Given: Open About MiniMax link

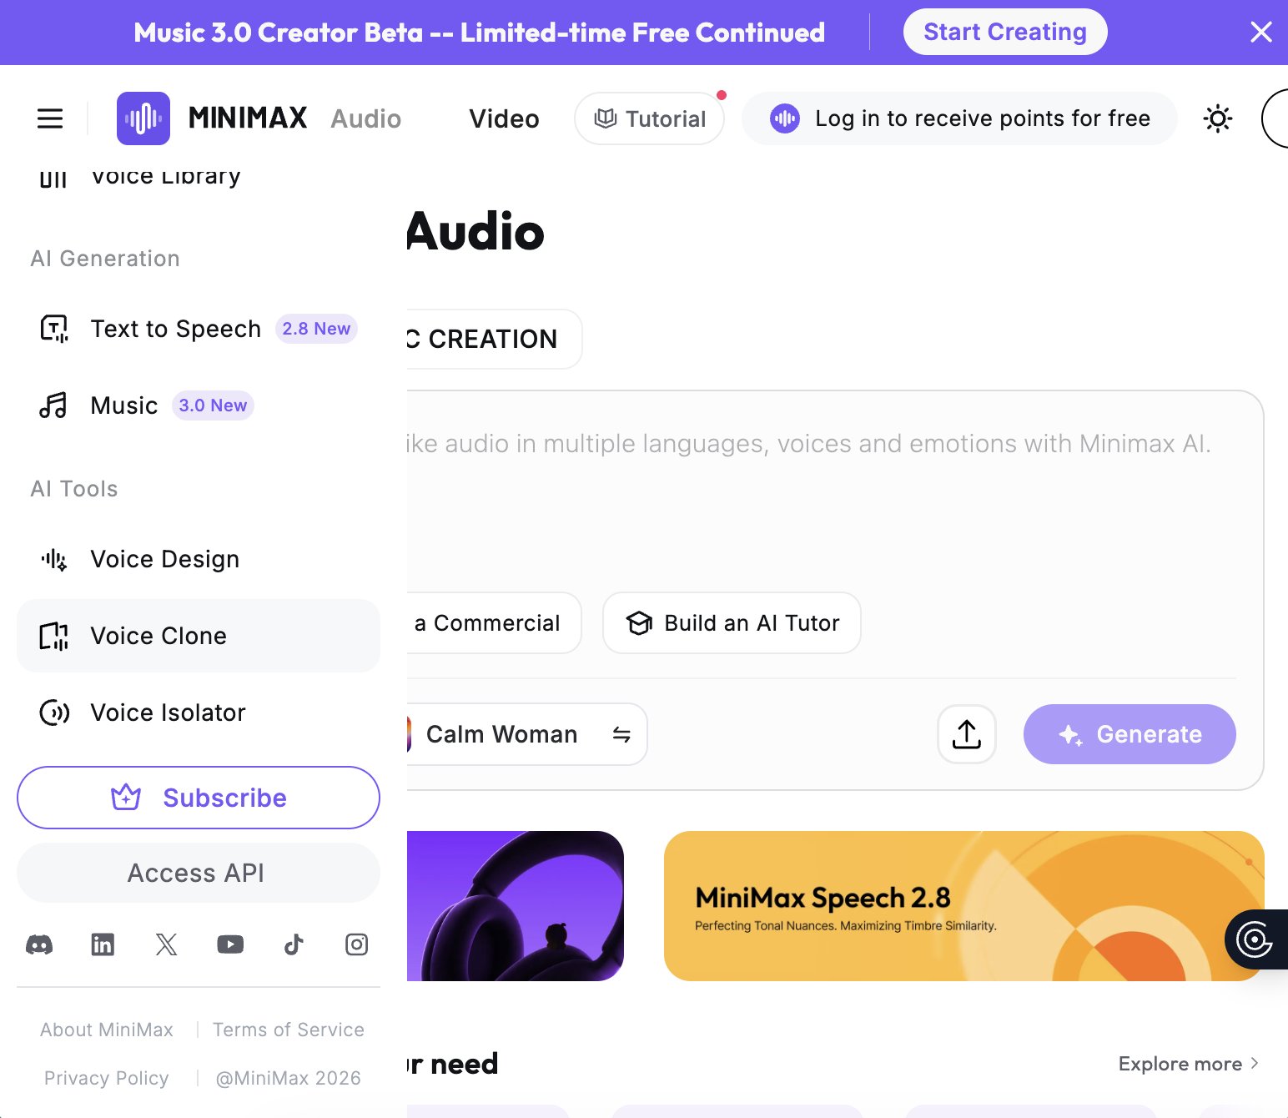Looking at the screenshot, I should point(107,1030).
